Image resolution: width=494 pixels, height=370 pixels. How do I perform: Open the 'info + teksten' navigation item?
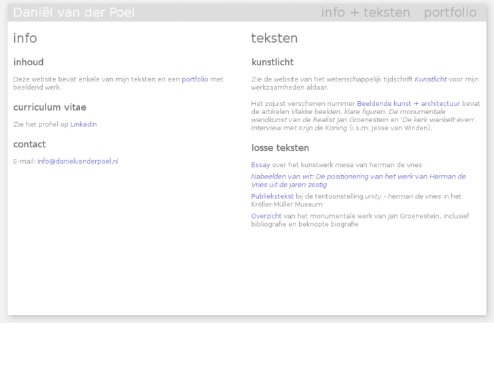coord(366,13)
